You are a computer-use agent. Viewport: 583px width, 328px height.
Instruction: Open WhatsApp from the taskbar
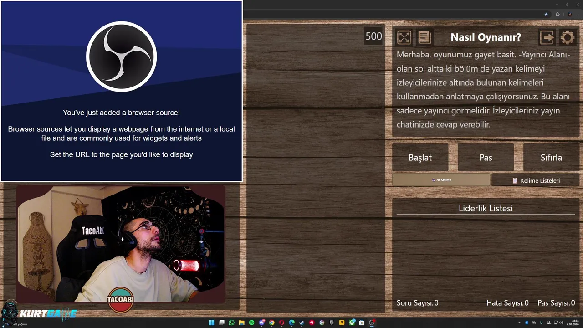coord(232,323)
